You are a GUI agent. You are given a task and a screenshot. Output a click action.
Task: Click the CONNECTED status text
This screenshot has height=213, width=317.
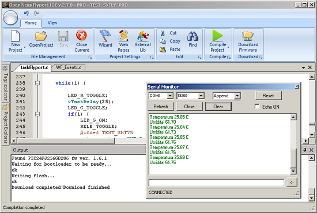161,192
